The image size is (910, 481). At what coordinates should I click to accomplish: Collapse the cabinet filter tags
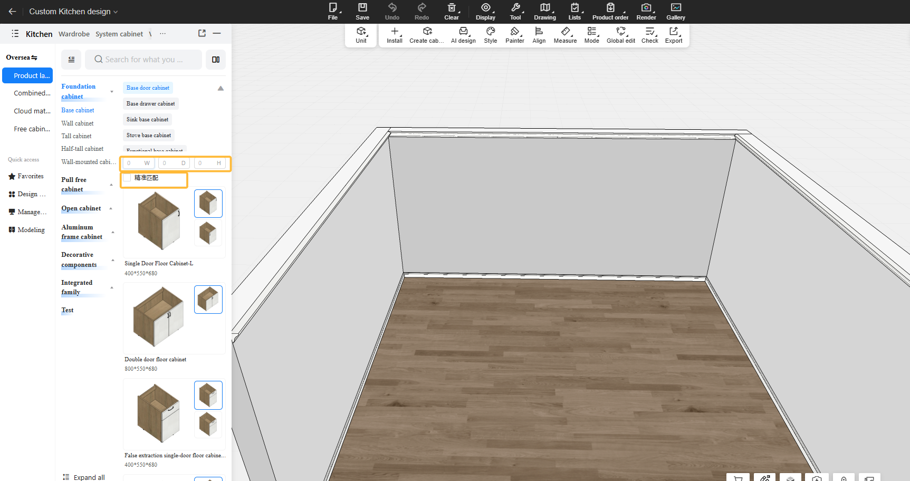221,88
